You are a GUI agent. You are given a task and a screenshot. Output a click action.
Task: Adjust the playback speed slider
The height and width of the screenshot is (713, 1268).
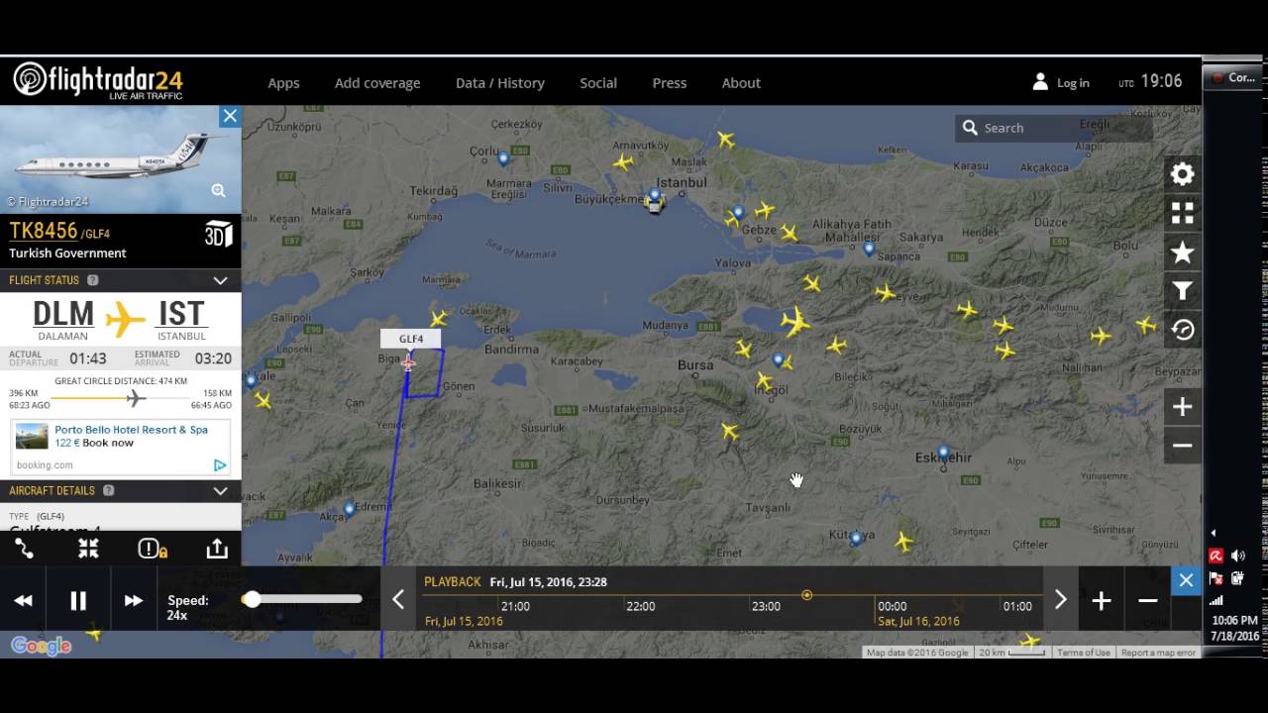pos(301,599)
